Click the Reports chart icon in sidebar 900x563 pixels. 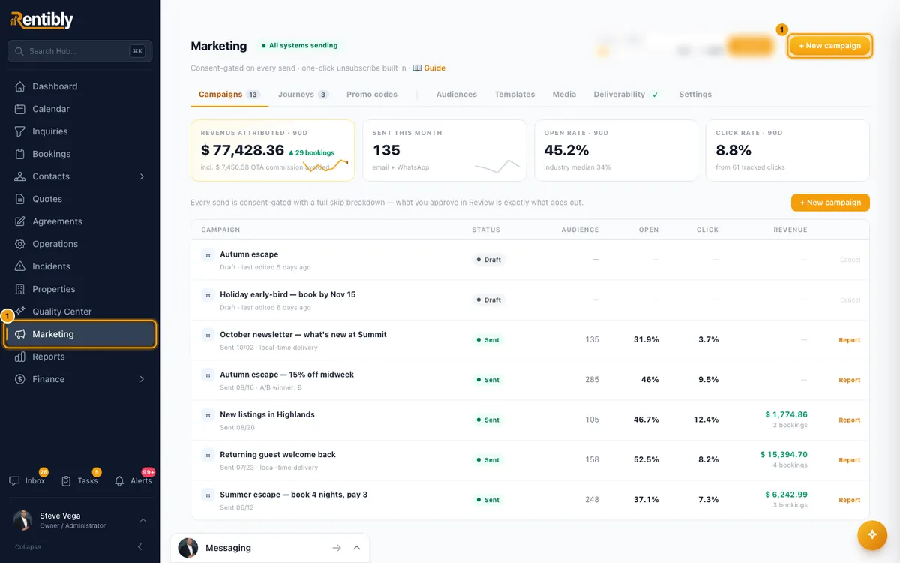20,357
